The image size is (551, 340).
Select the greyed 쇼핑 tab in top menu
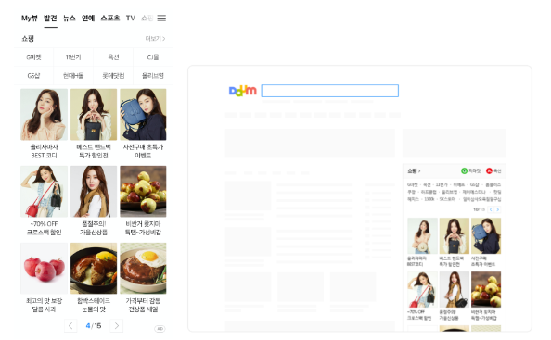[x=147, y=18]
